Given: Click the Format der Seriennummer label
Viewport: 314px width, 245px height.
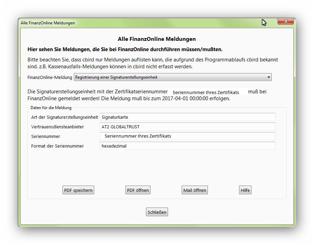Looking at the screenshot, I should click(x=57, y=146).
